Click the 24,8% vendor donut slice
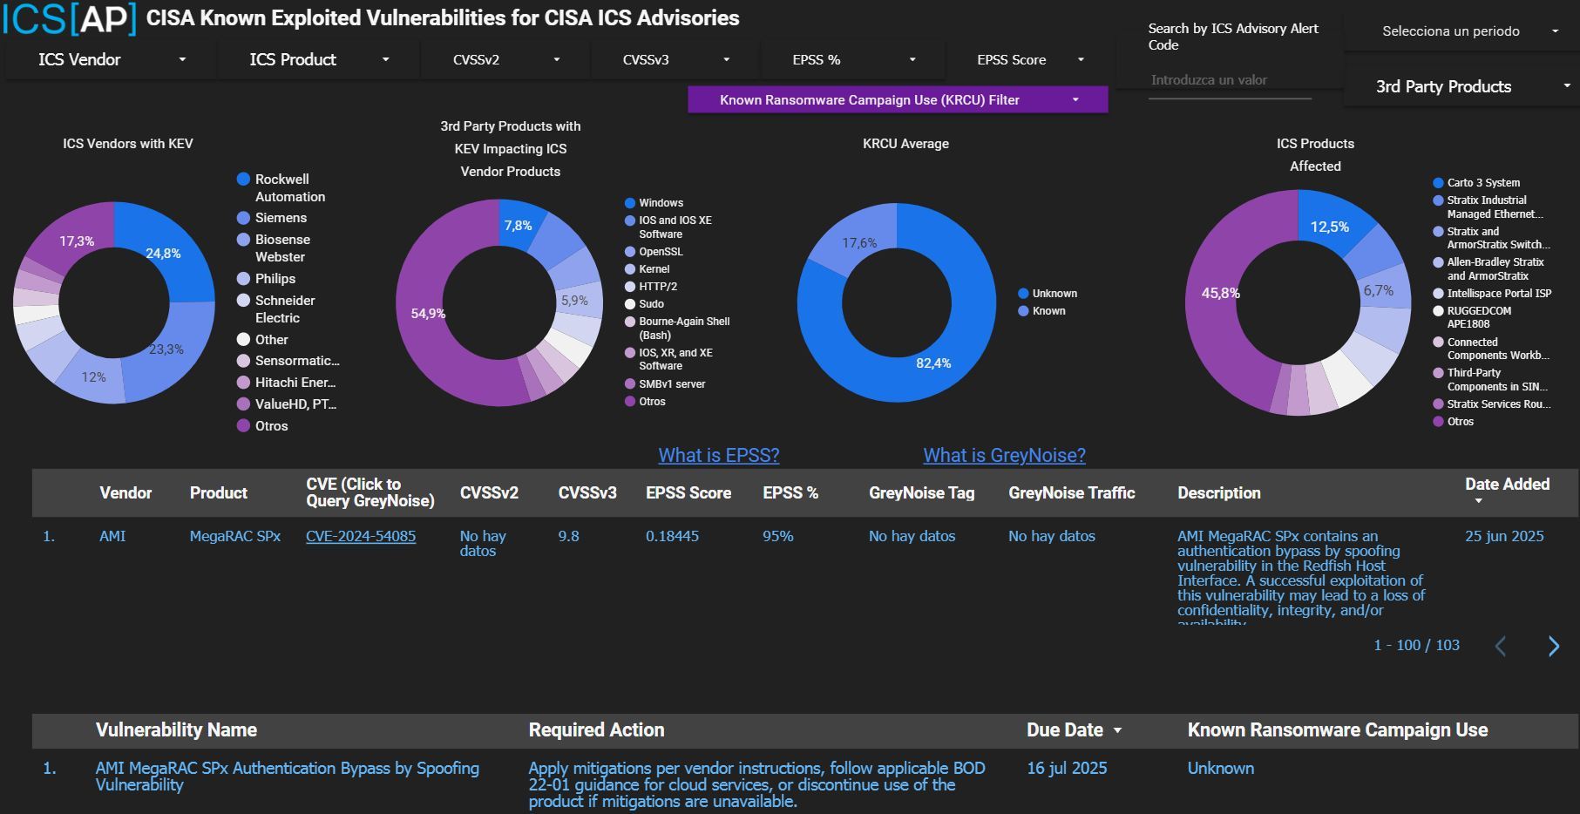Viewport: 1580px width, 814px height. pyautogui.click(x=163, y=254)
